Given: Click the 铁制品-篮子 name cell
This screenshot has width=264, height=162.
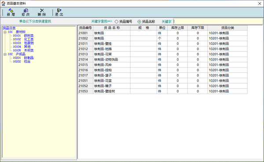Looking at the screenshot, I should (x=112, y=75).
